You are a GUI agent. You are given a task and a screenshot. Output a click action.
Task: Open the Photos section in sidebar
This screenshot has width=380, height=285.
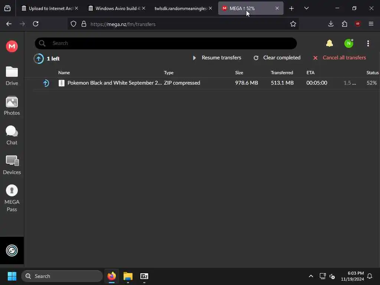tap(12, 106)
